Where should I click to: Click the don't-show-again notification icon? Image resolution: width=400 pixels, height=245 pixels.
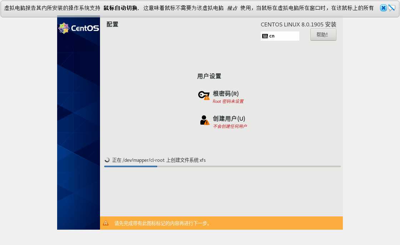click(391, 8)
